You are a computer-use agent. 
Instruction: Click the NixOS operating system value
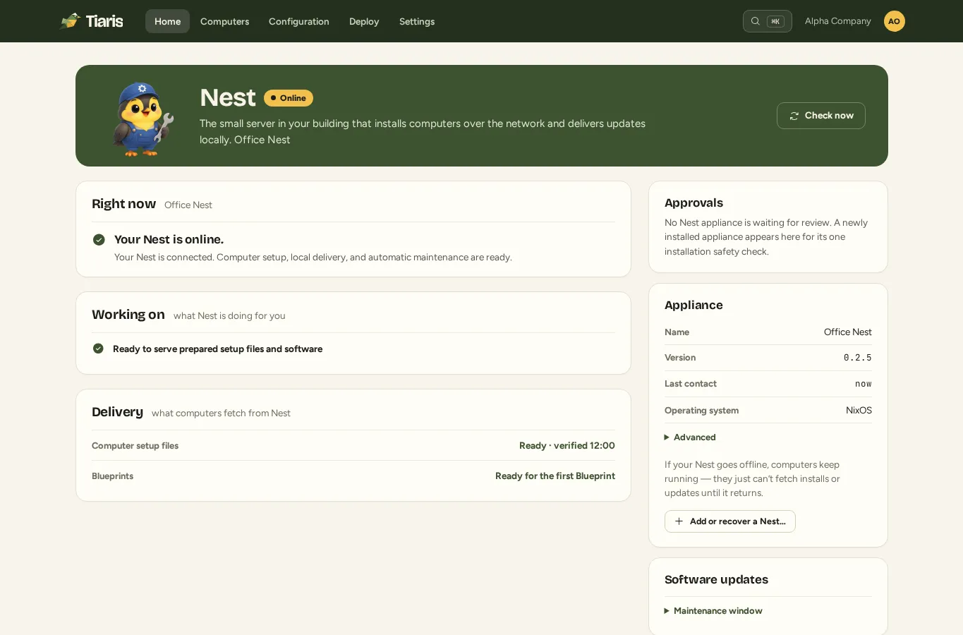click(859, 411)
